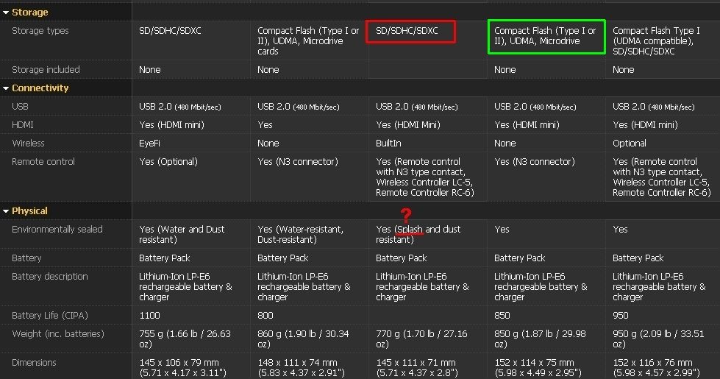Click the green-boxed Compact Flash cell
720x379 pixels.
pos(546,36)
